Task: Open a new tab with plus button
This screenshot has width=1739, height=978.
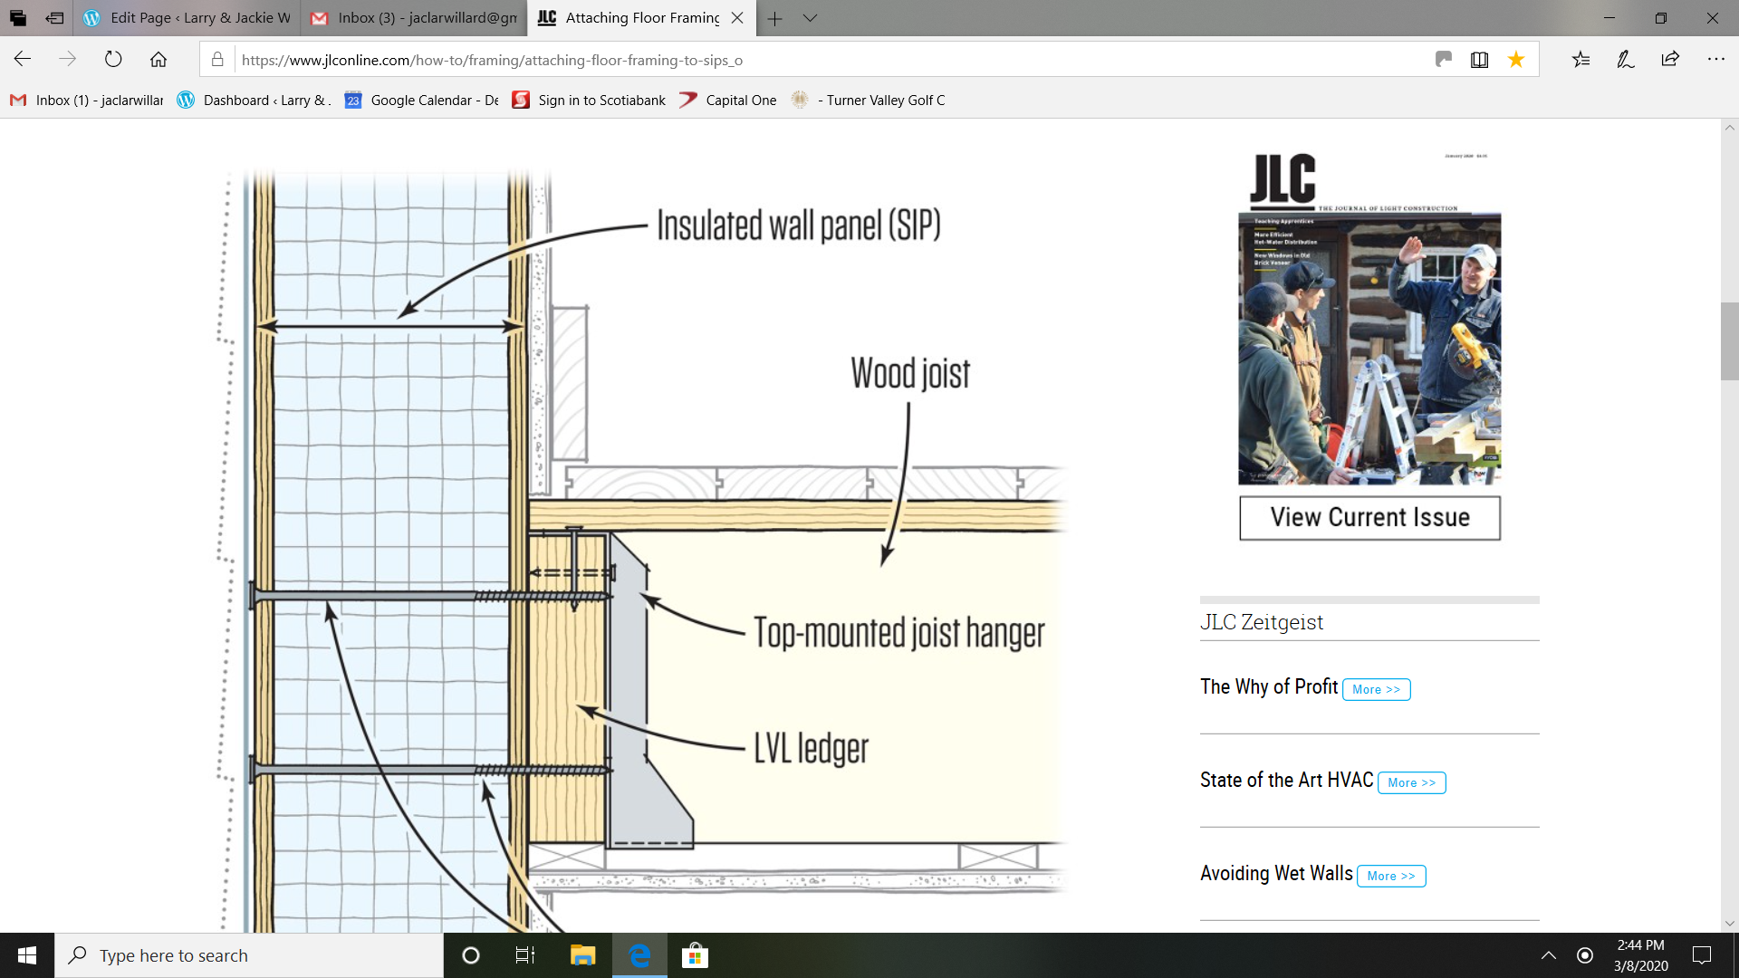Action: [x=775, y=18]
